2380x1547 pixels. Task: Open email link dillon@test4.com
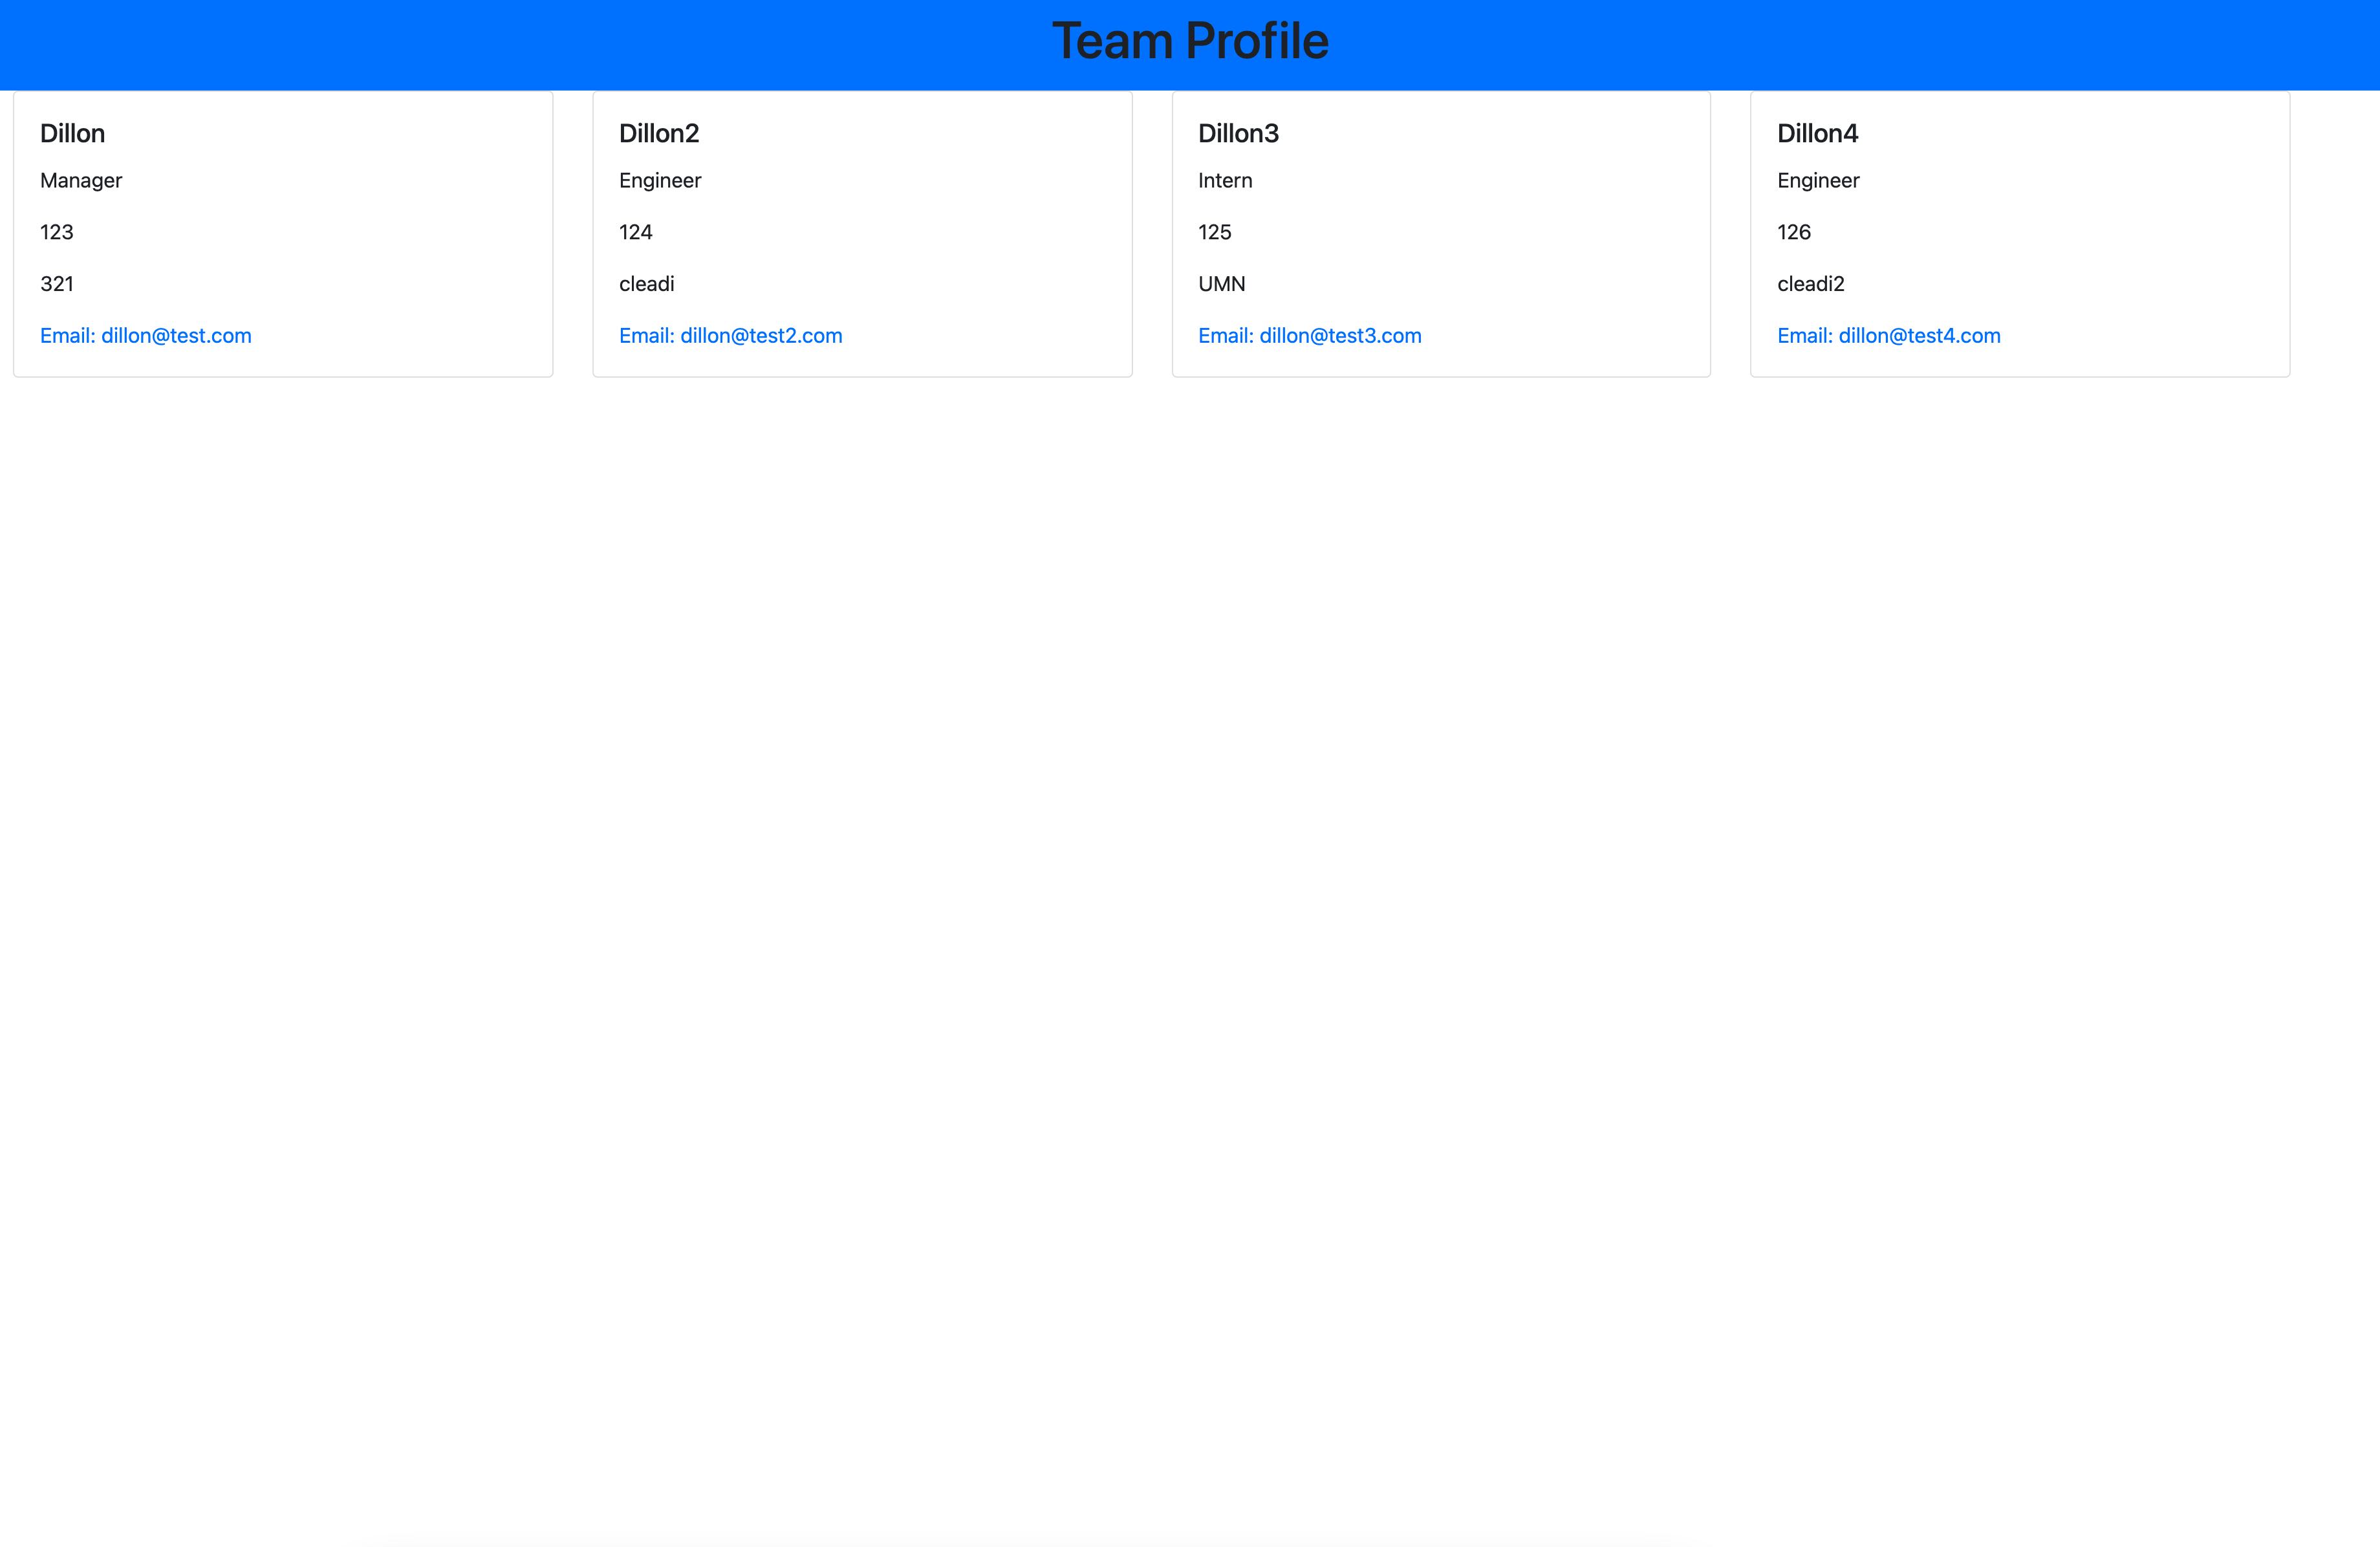point(1888,336)
